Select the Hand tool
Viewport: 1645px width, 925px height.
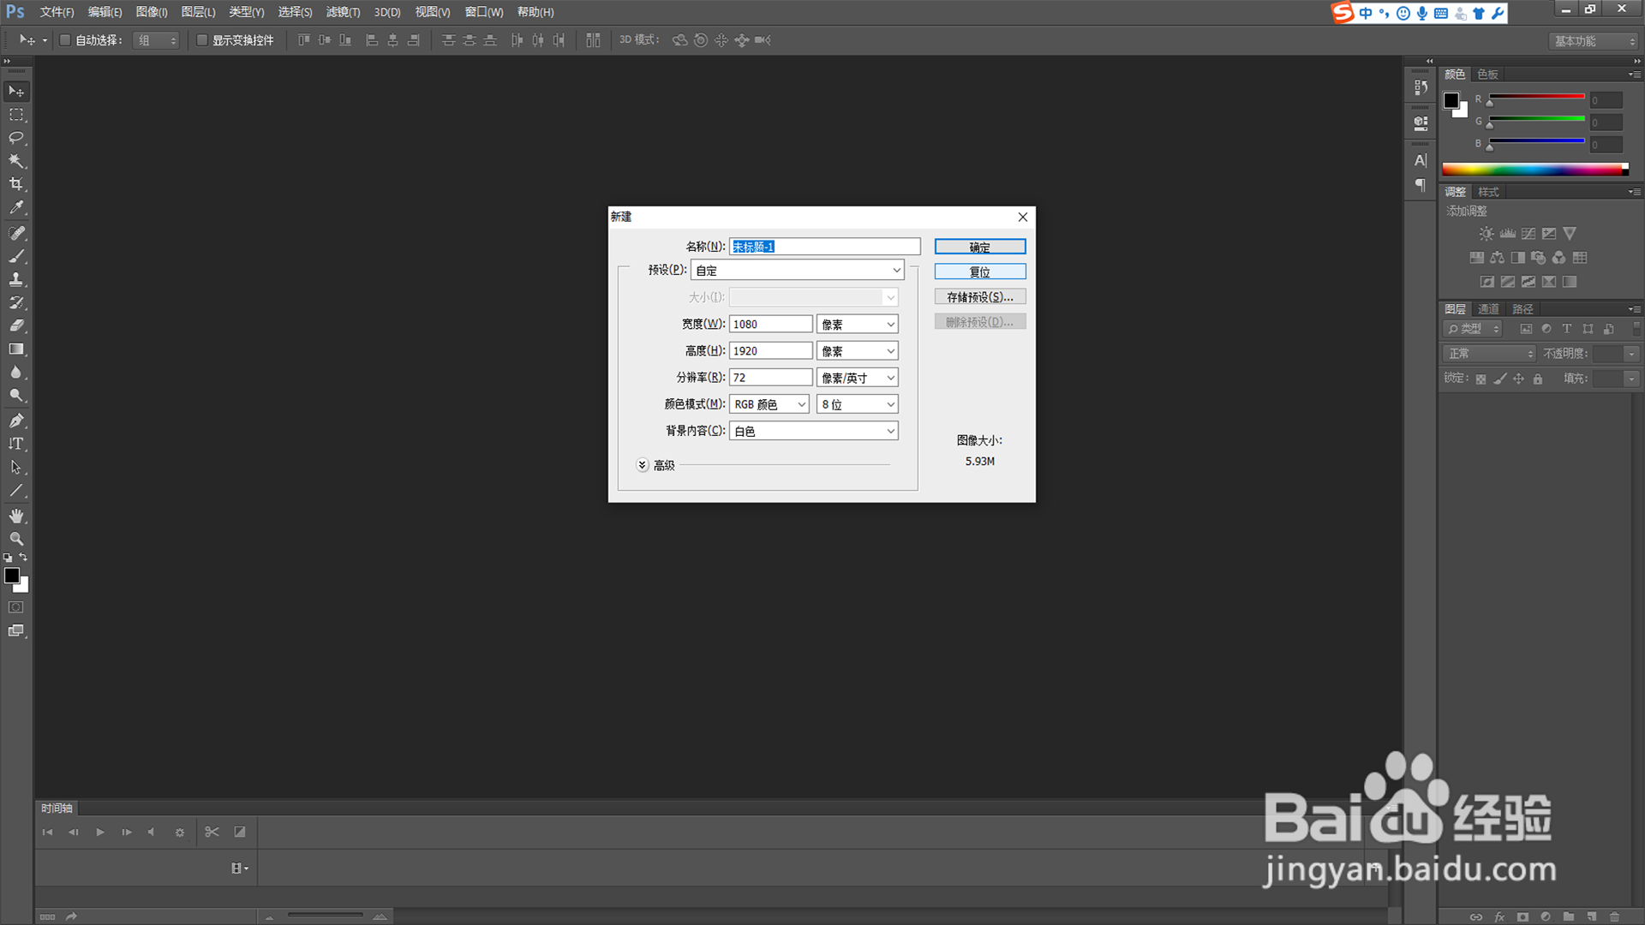[x=16, y=516]
